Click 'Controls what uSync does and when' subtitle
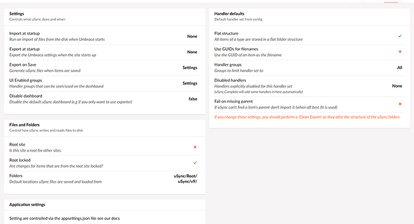This screenshot has height=224, width=414. [37, 19]
